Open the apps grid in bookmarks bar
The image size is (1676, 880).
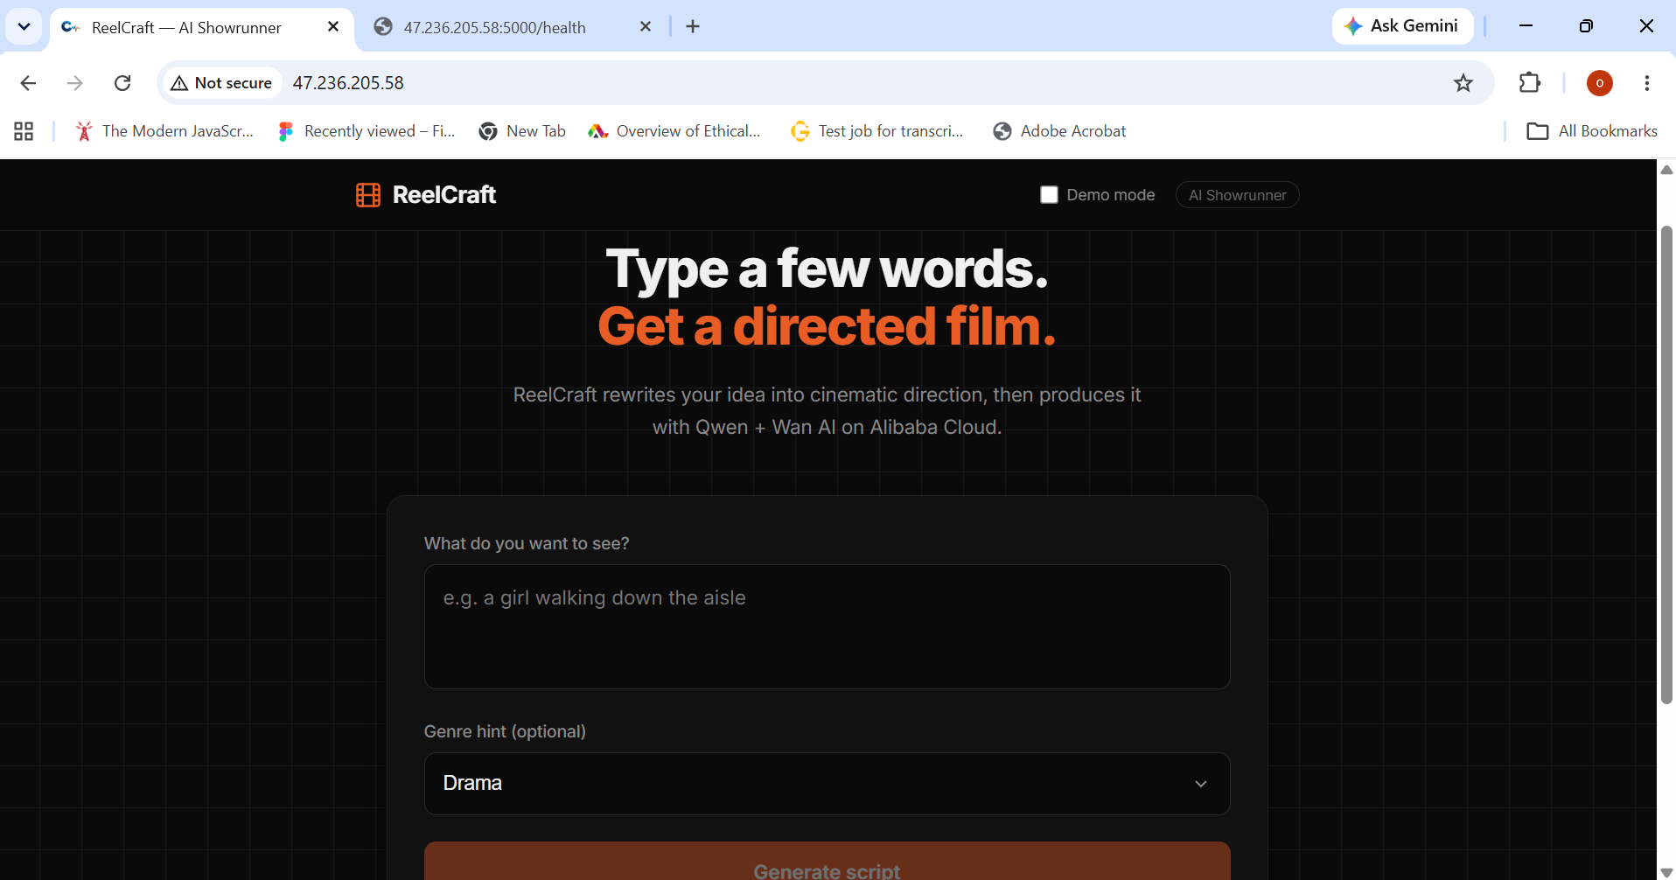tap(24, 131)
